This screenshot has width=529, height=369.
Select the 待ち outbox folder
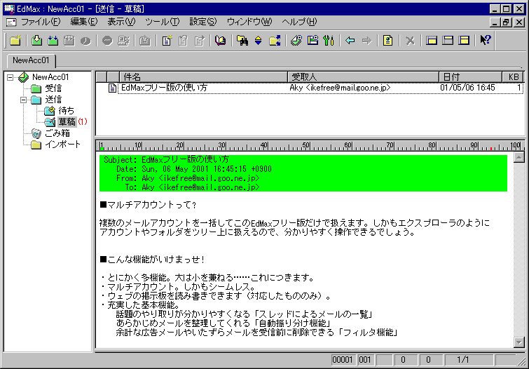[66, 111]
